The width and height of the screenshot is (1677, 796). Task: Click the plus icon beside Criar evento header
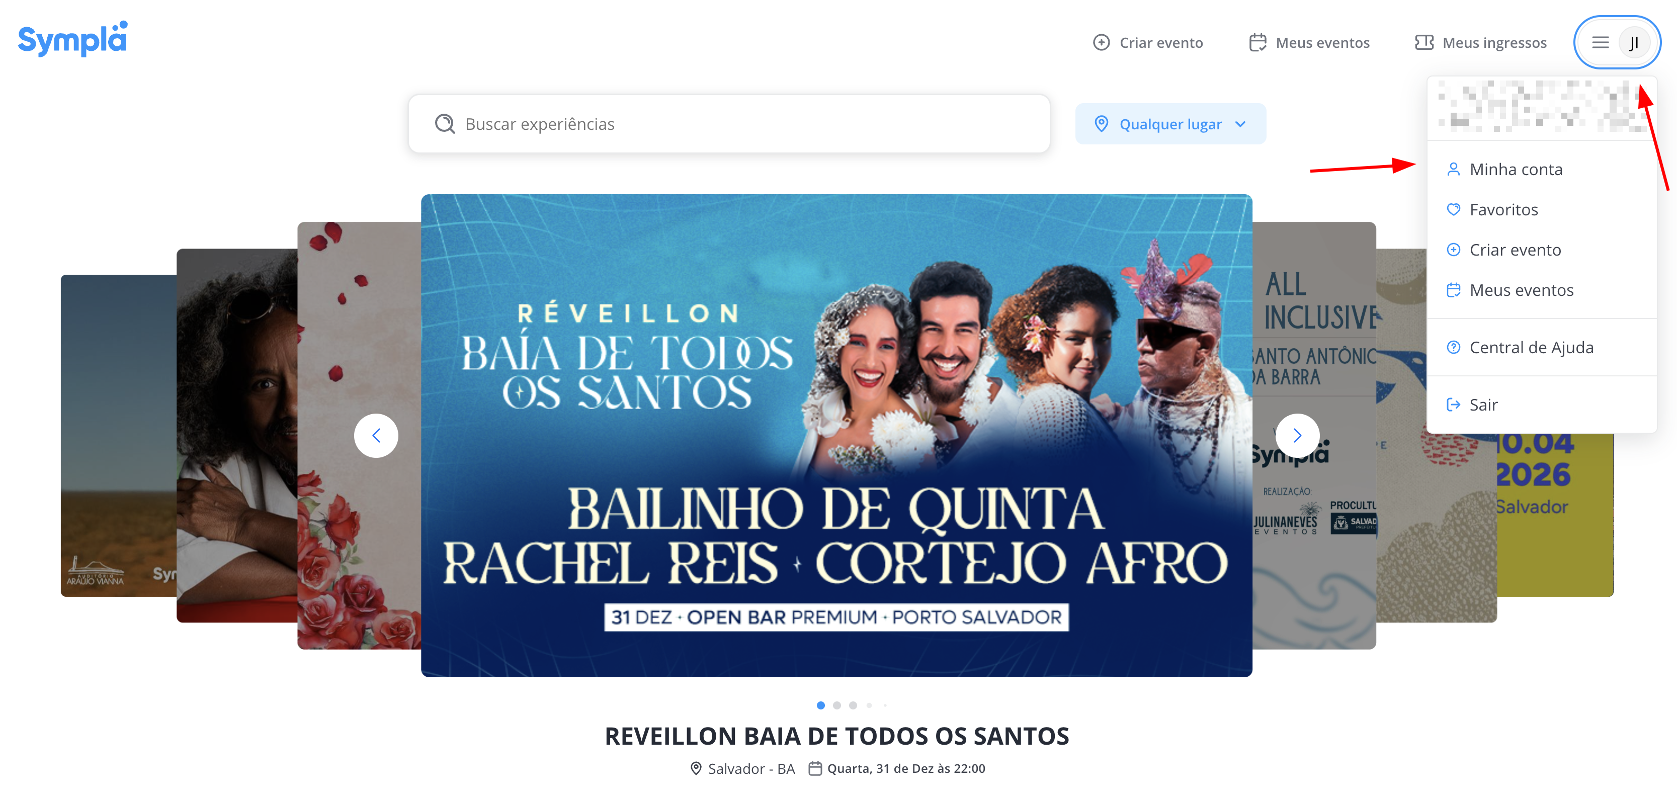click(x=1101, y=43)
